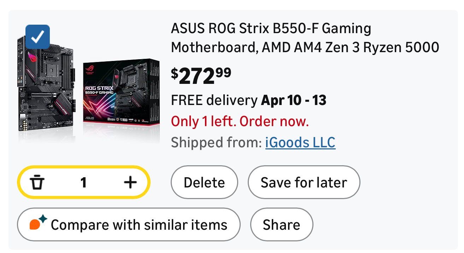Click the trash icon in quantity stepper
This screenshot has height=253, width=464.
(x=37, y=183)
